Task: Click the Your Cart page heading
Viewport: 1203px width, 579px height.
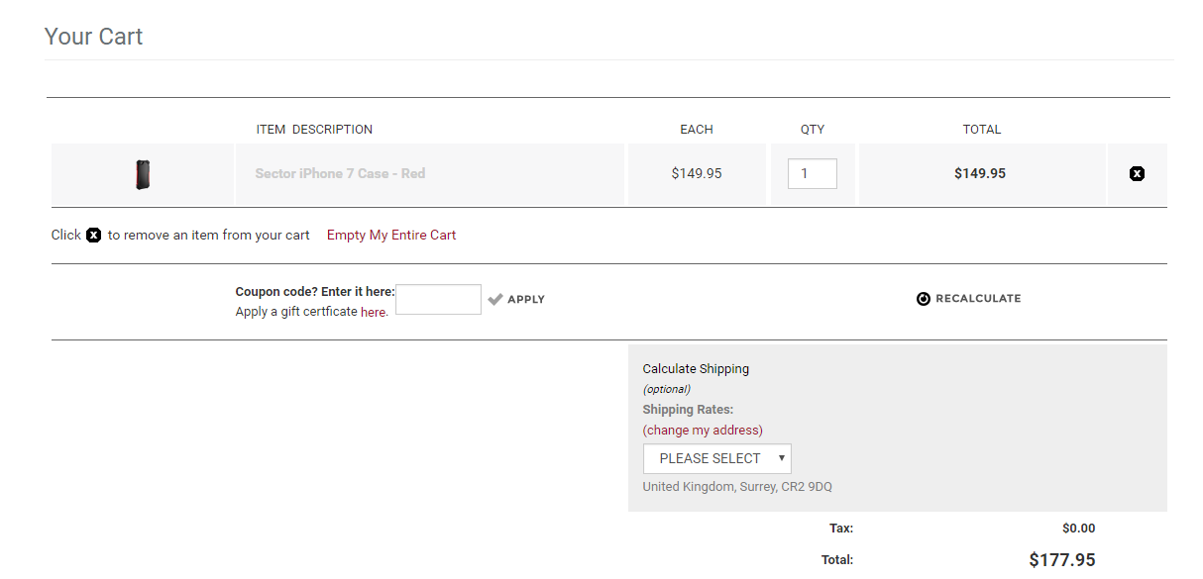Action: (94, 37)
